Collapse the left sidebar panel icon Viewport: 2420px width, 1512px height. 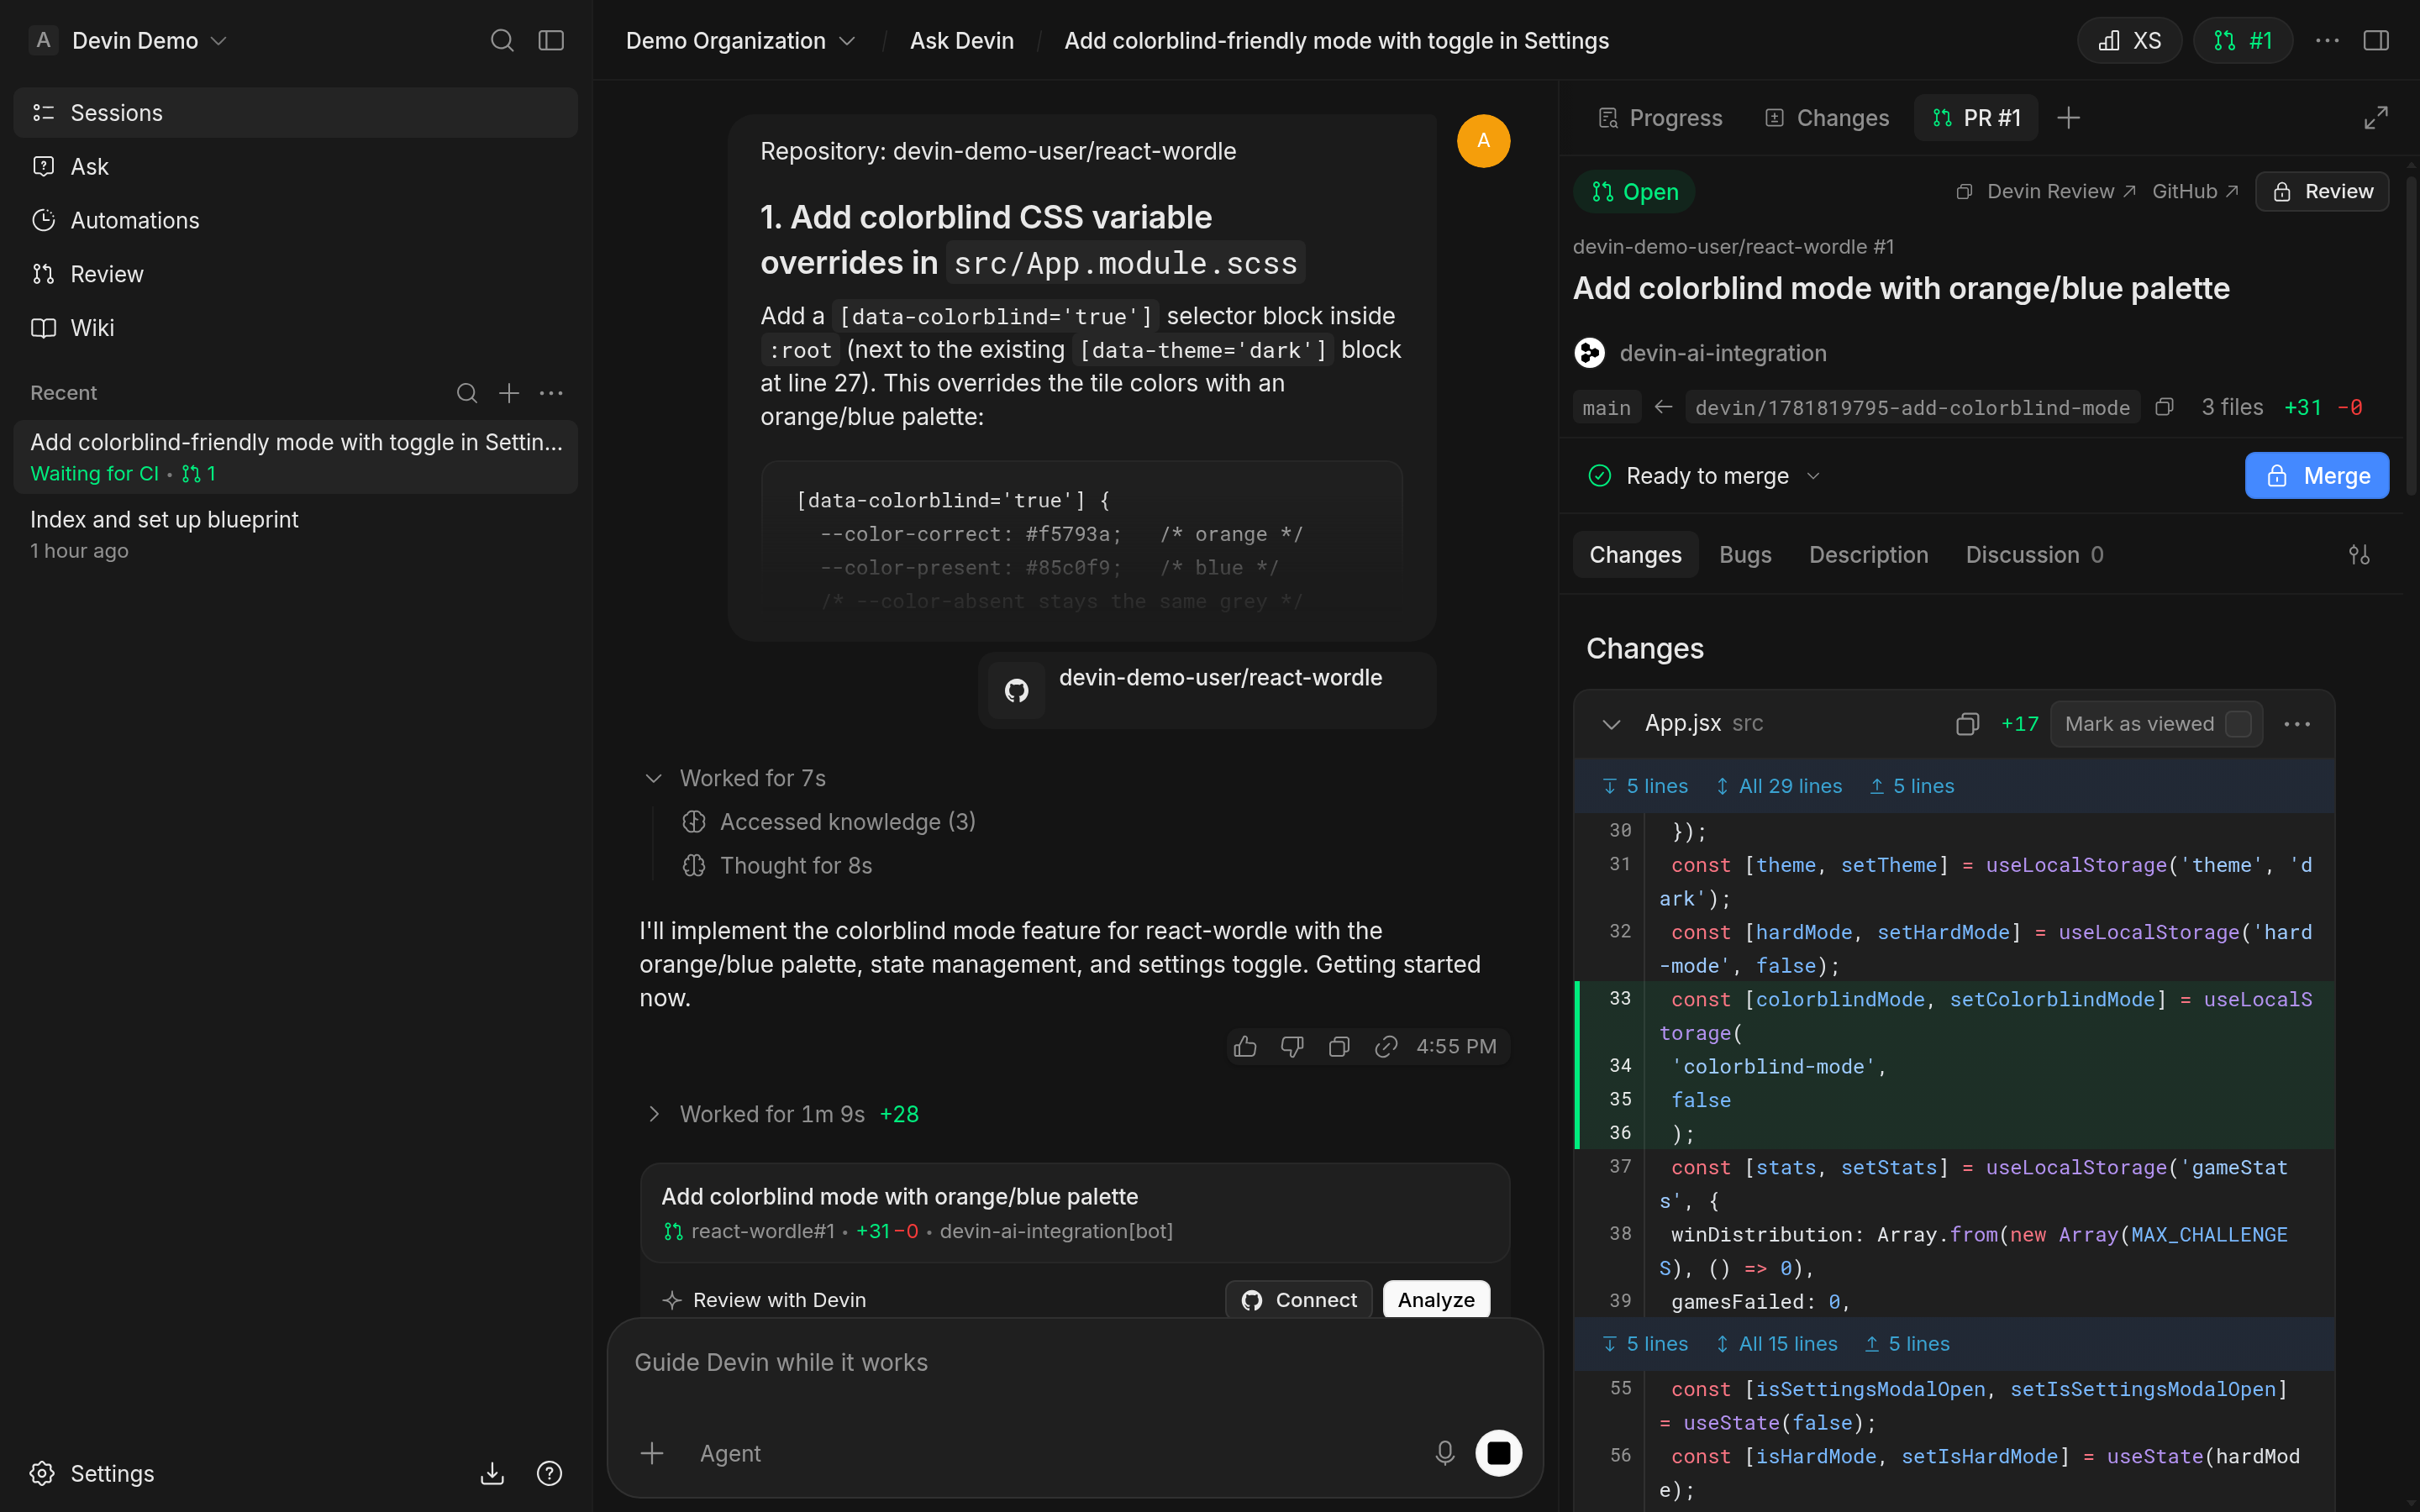click(x=551, y=40)
